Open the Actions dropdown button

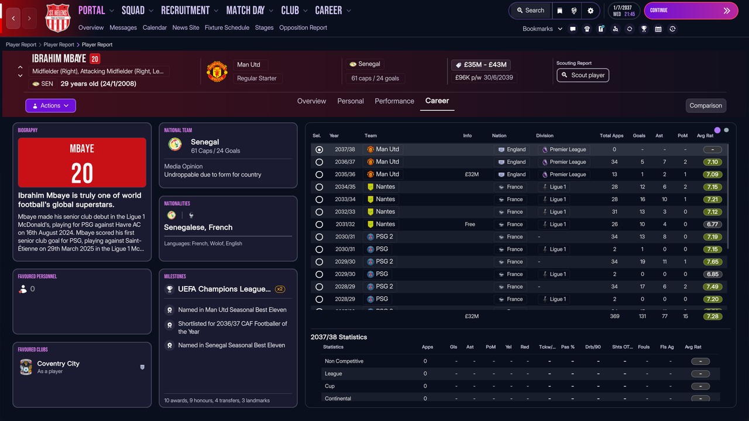[x=50, y=106]
